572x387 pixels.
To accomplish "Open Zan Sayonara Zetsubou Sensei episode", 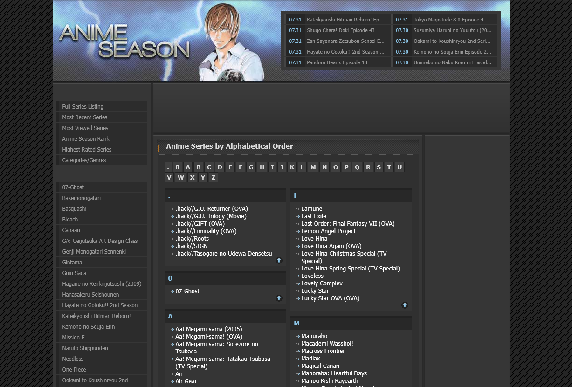I will click(345, 41).
